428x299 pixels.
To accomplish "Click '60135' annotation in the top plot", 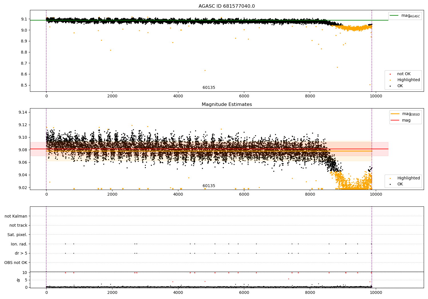I will coord(209,88).
